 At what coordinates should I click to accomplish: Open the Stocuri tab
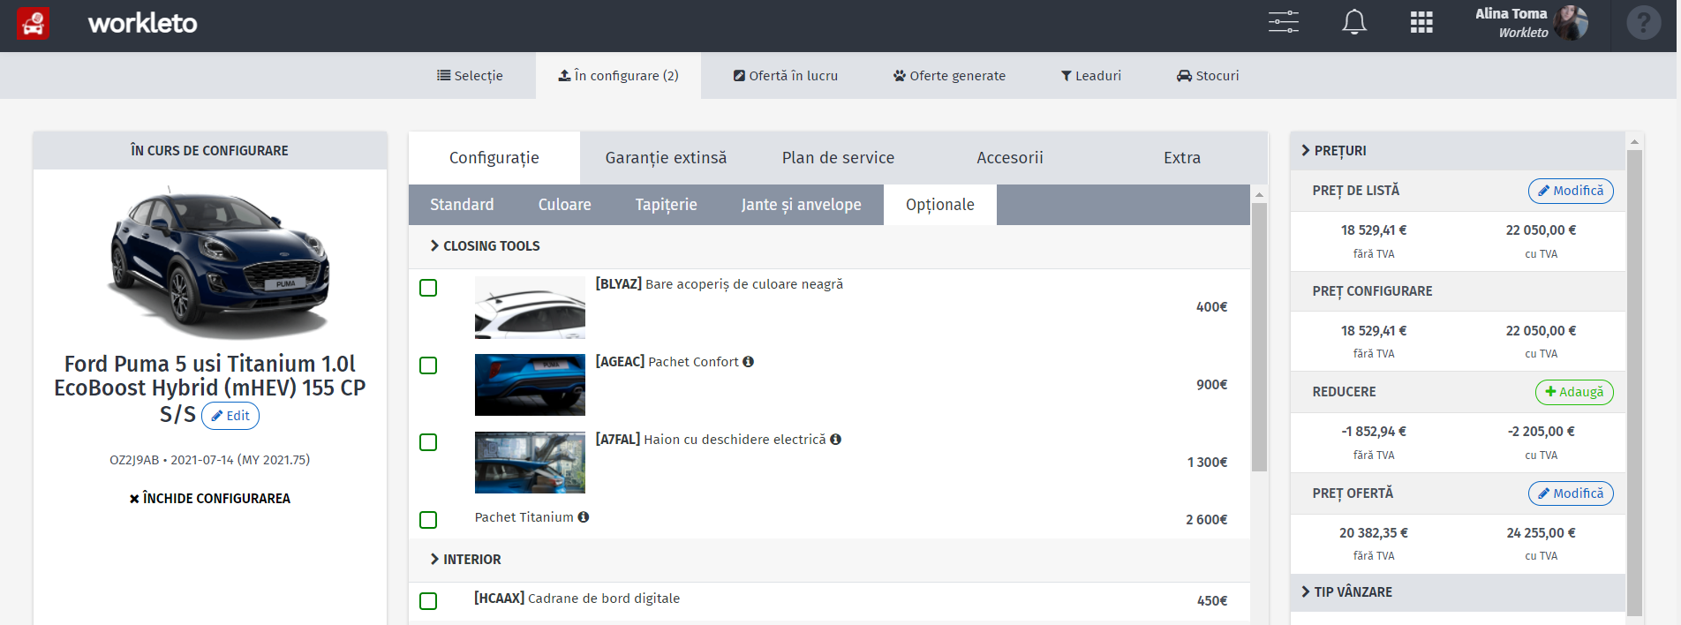pyautogui.click(x=1208, y=76)
